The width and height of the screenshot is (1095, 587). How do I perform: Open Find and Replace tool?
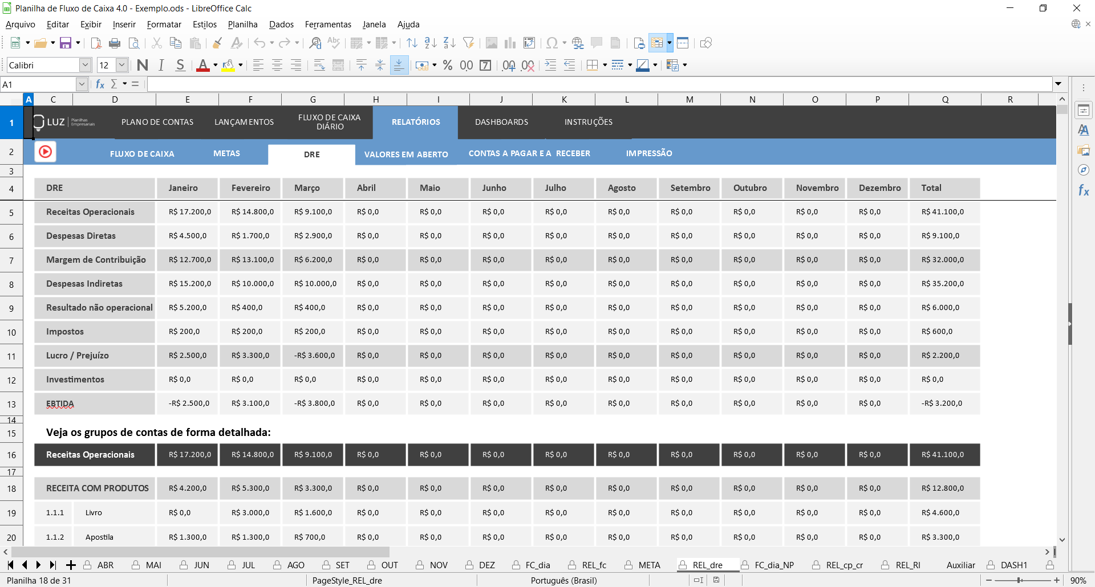point(315,43)
